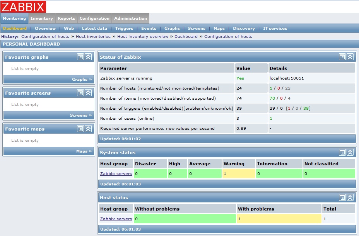Collapse the Host status widget
359x236 pixels.
(x=350, y=198)
